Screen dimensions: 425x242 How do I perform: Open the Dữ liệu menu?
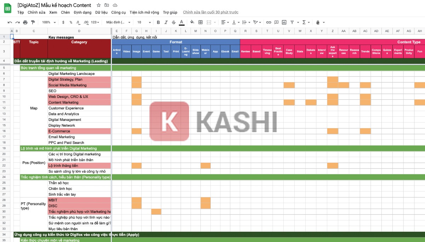[101, 12]
